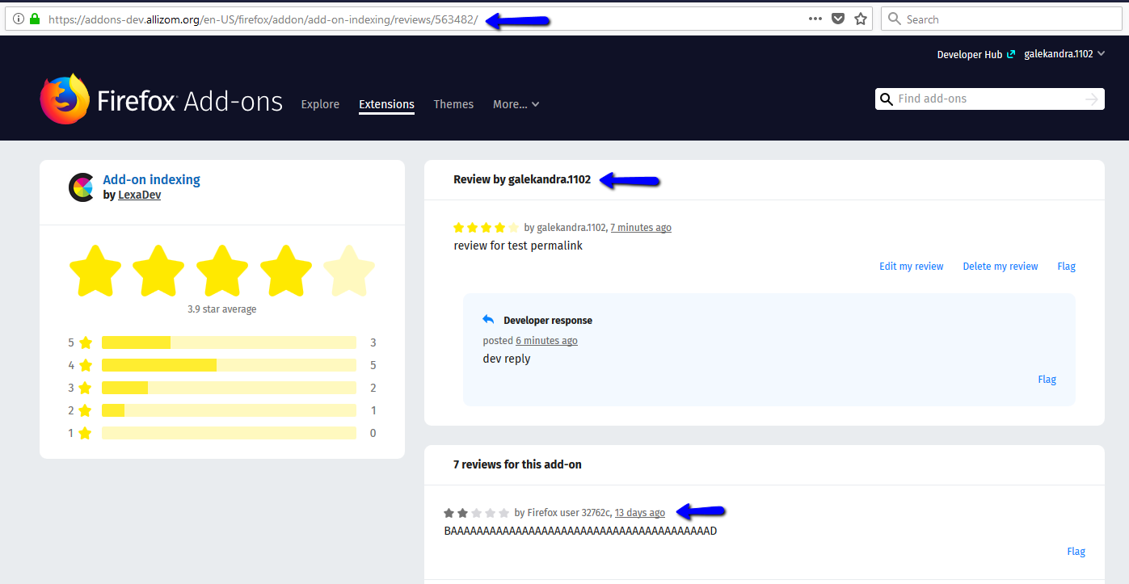Expand the galekandra.1102 account menu
The image size is (1129, 584).
point(1064,54)
